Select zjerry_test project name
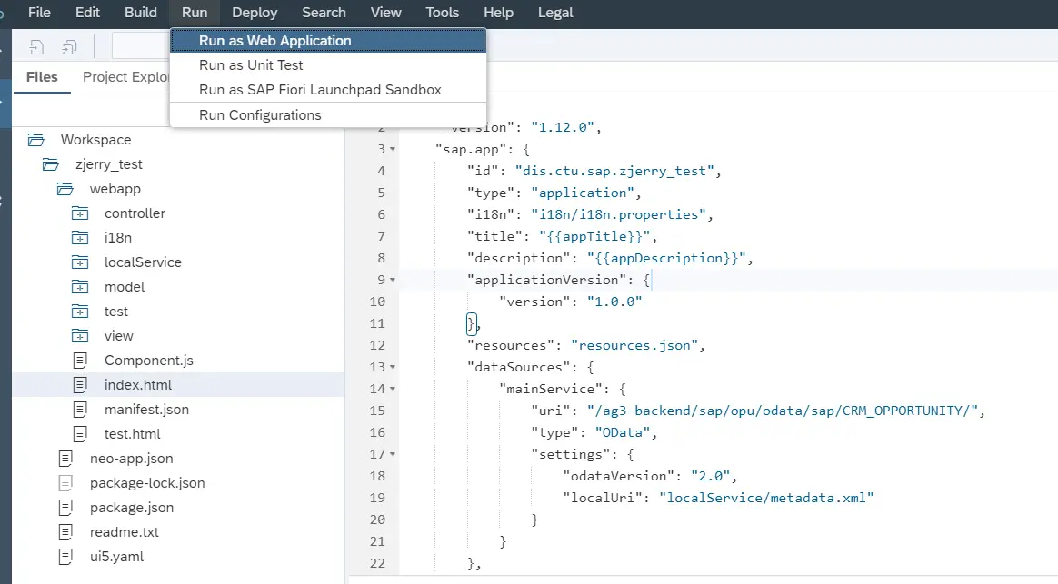Viewport: 1058px width, 584px height. coord(109,164)
